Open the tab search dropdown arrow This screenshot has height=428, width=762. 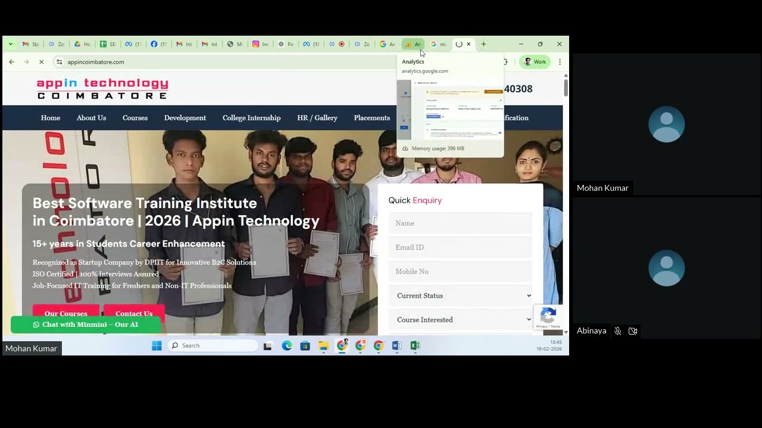(x=11, y=44)
